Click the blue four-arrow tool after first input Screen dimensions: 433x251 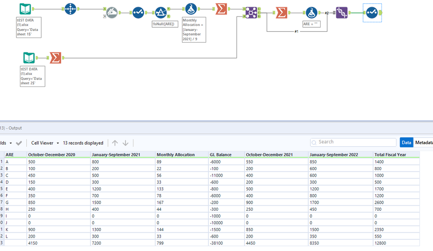point(70,9)
